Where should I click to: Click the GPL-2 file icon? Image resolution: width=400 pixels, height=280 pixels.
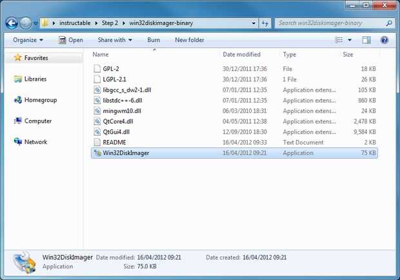[97, 69]
